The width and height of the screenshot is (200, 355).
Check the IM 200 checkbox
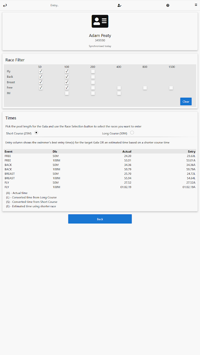click(93, 93)
